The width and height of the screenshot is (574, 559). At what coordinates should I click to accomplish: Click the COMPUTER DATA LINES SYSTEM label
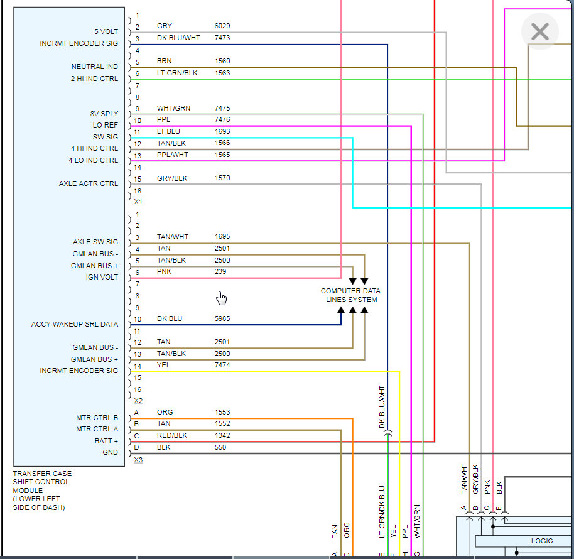pos(350,295)
